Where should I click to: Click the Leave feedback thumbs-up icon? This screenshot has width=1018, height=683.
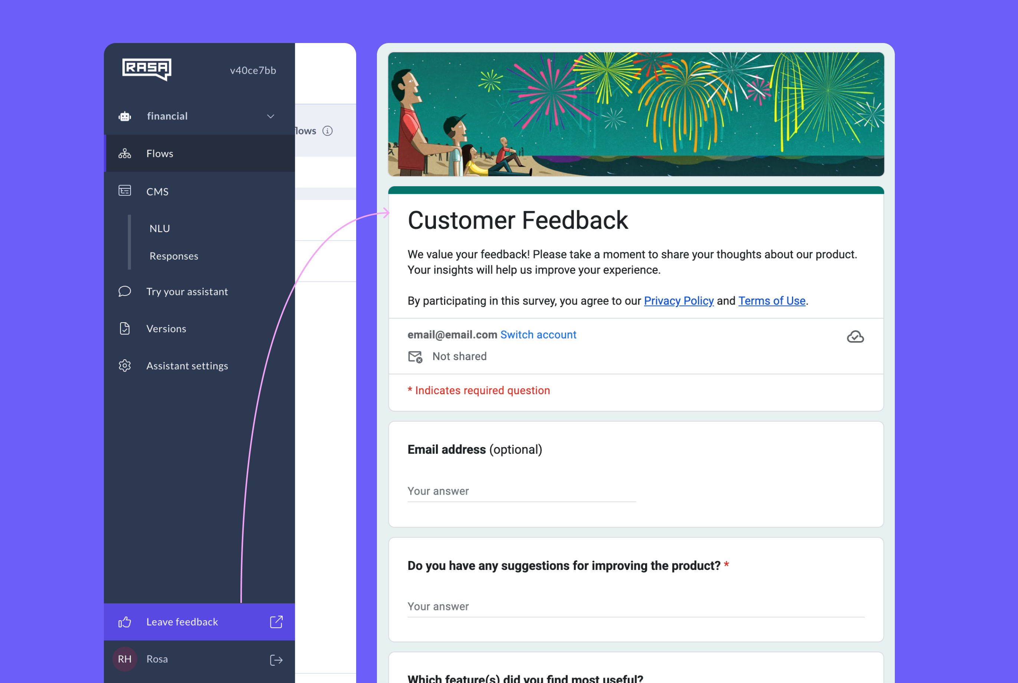point(125,622)
